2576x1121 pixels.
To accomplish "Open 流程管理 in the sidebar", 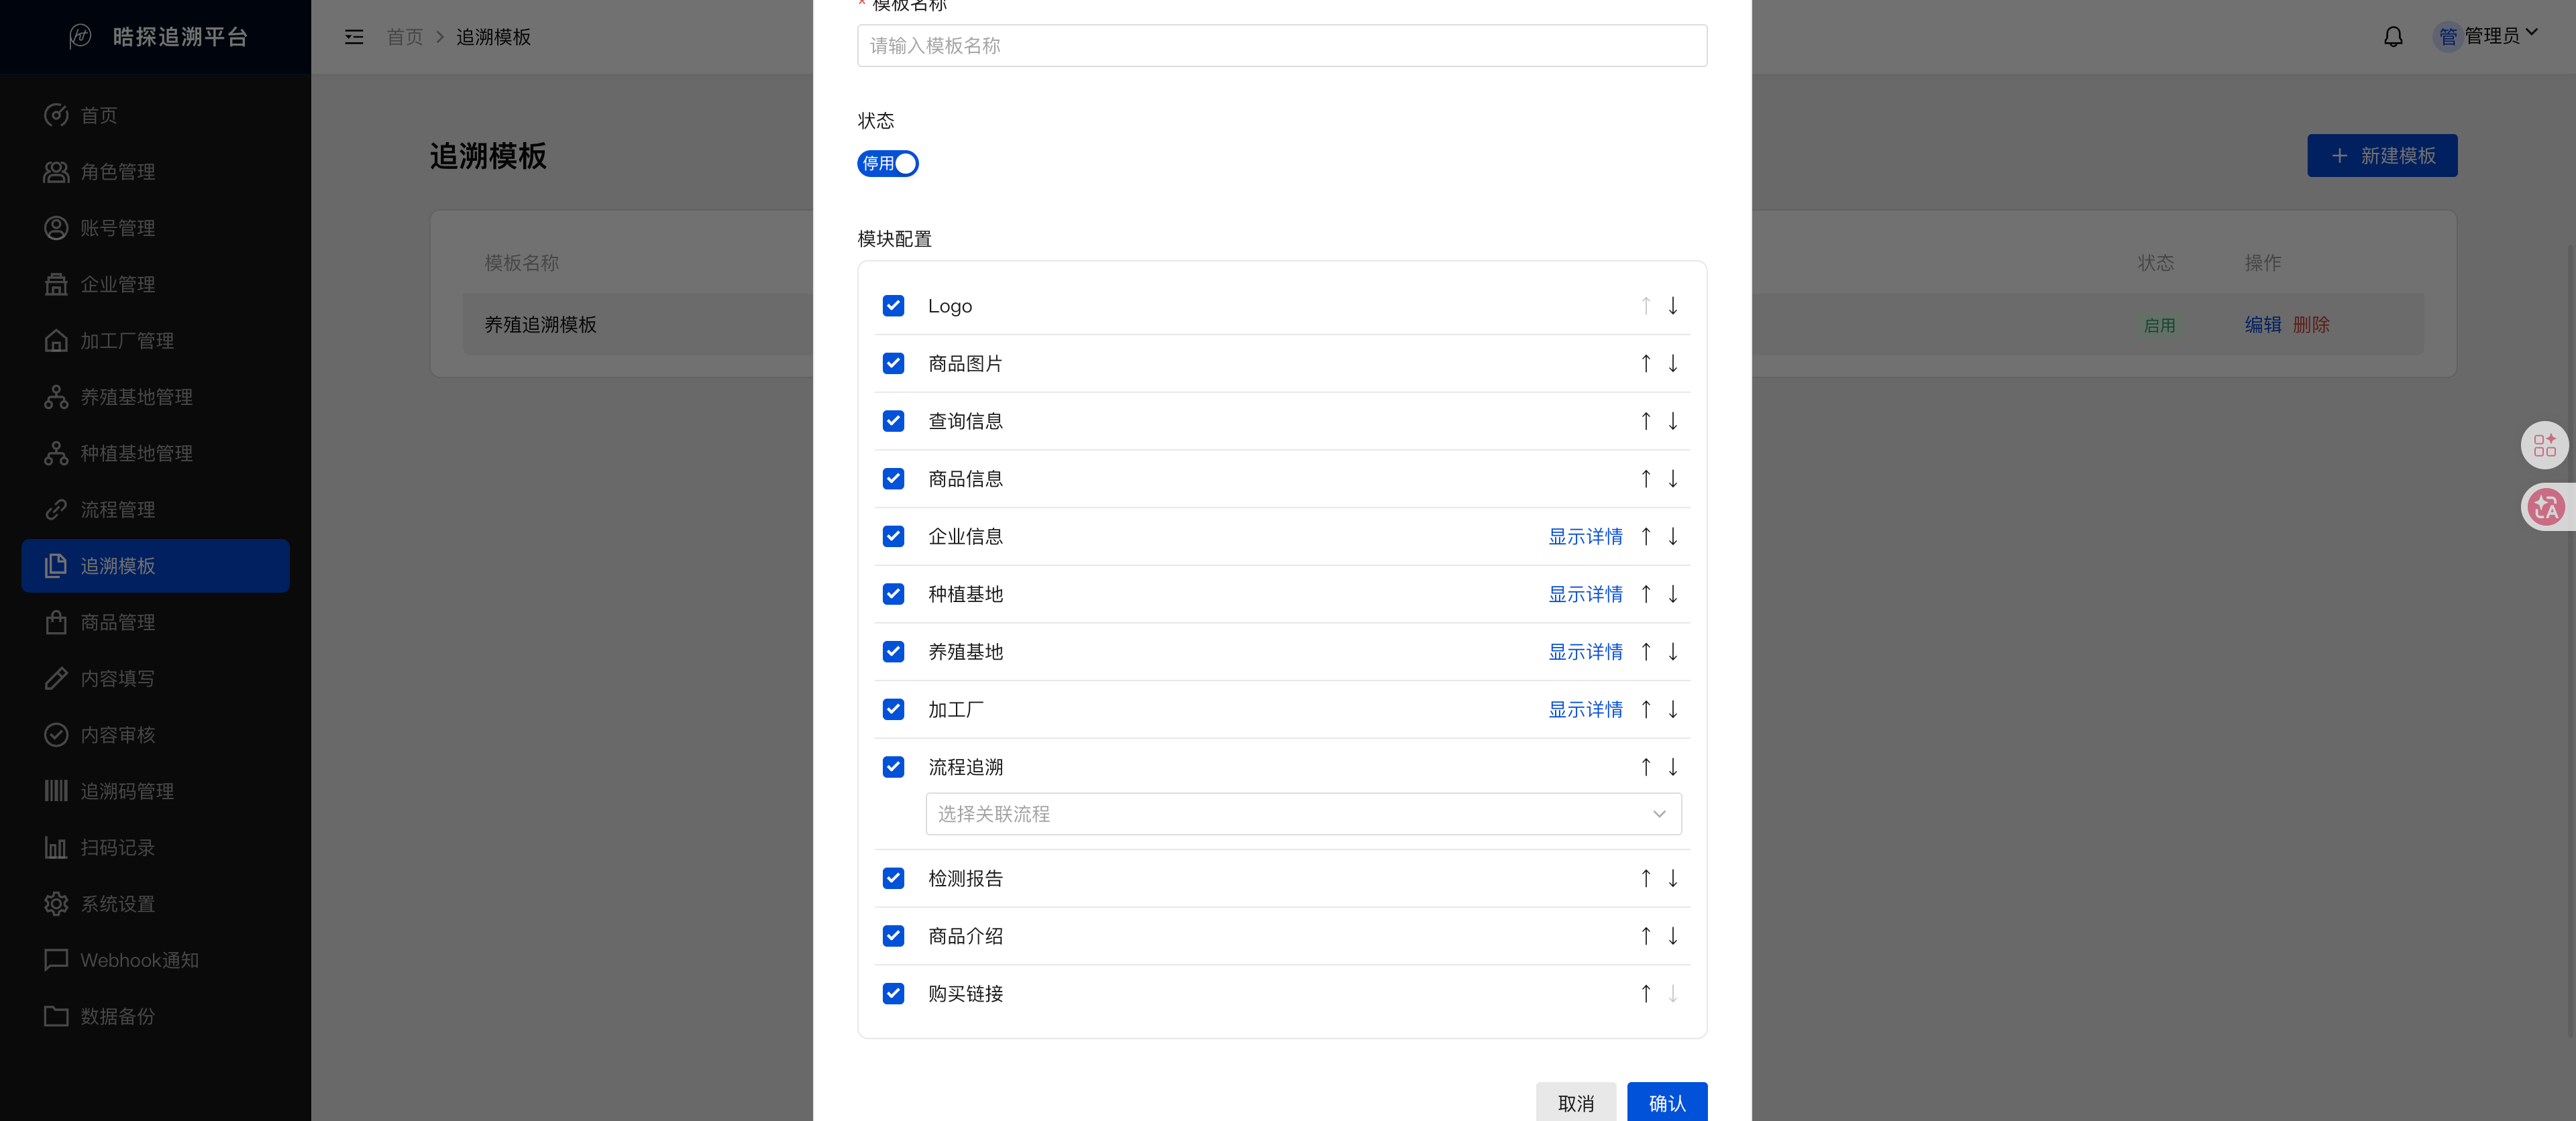I will (x=155, y=510).
